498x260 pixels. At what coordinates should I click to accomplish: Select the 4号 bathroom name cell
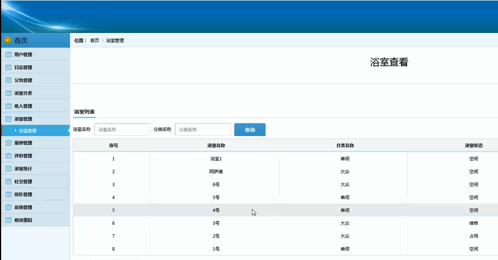(216, 210)
